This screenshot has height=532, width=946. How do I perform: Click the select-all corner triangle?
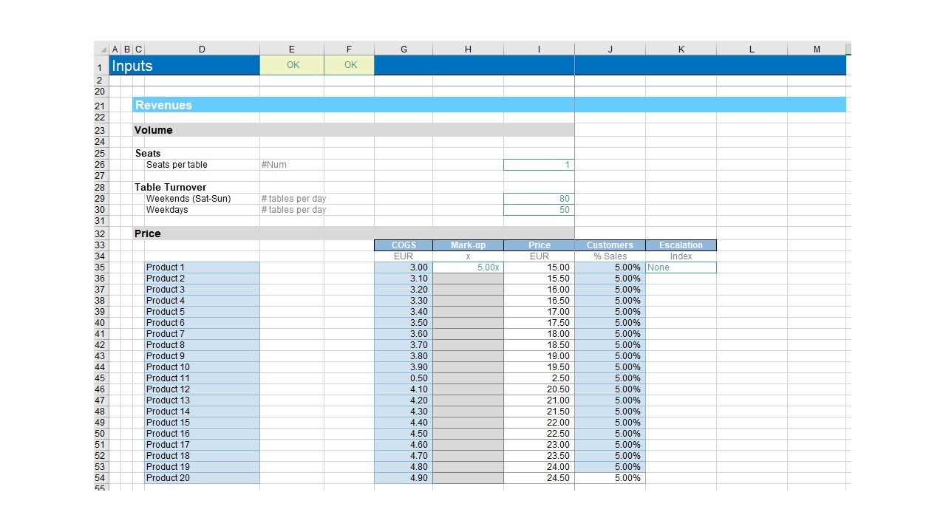coord(101,50)
